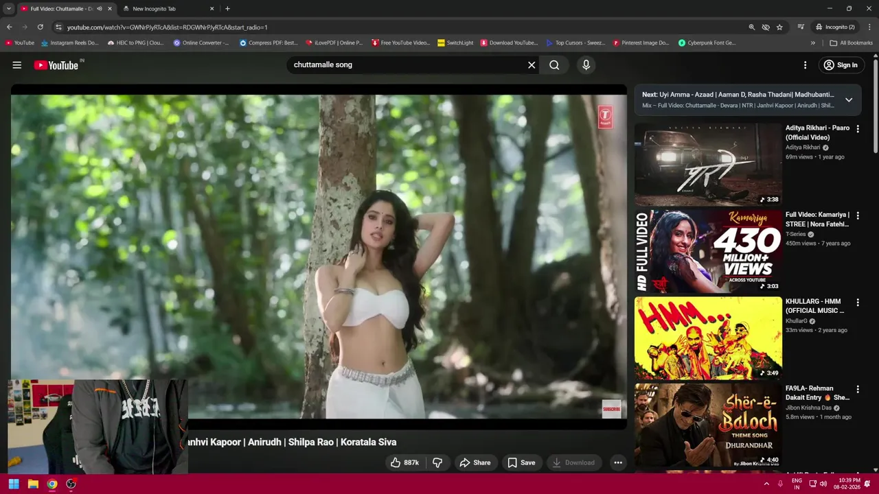The height and width of the screenshot is (494, 879).
Task: Play Kamariya 430 Million views thumbnail
Action: click(x=708, y=251)
